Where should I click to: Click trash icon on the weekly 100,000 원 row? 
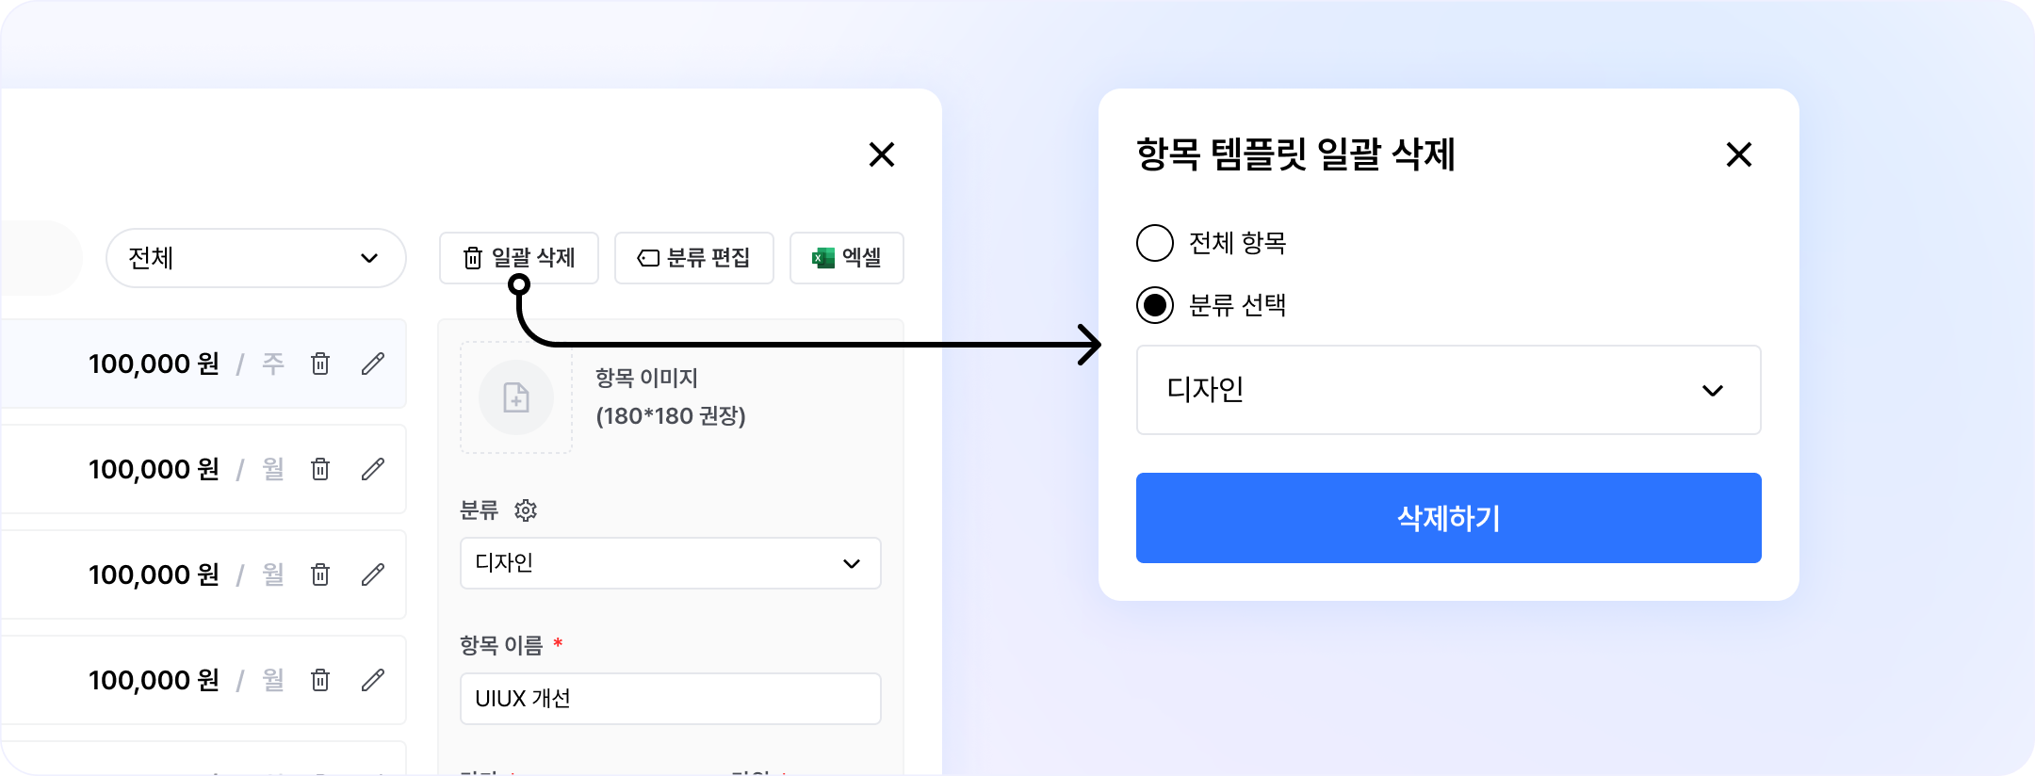[320, 364]
